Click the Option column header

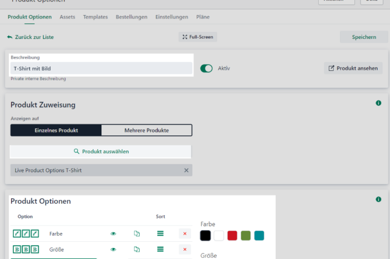pos(25,217)
